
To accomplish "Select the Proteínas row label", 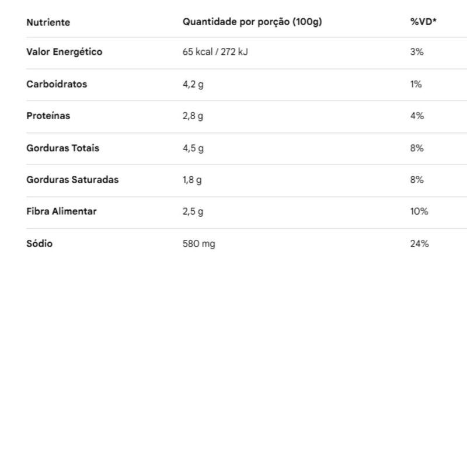I will tap(48, 116).
